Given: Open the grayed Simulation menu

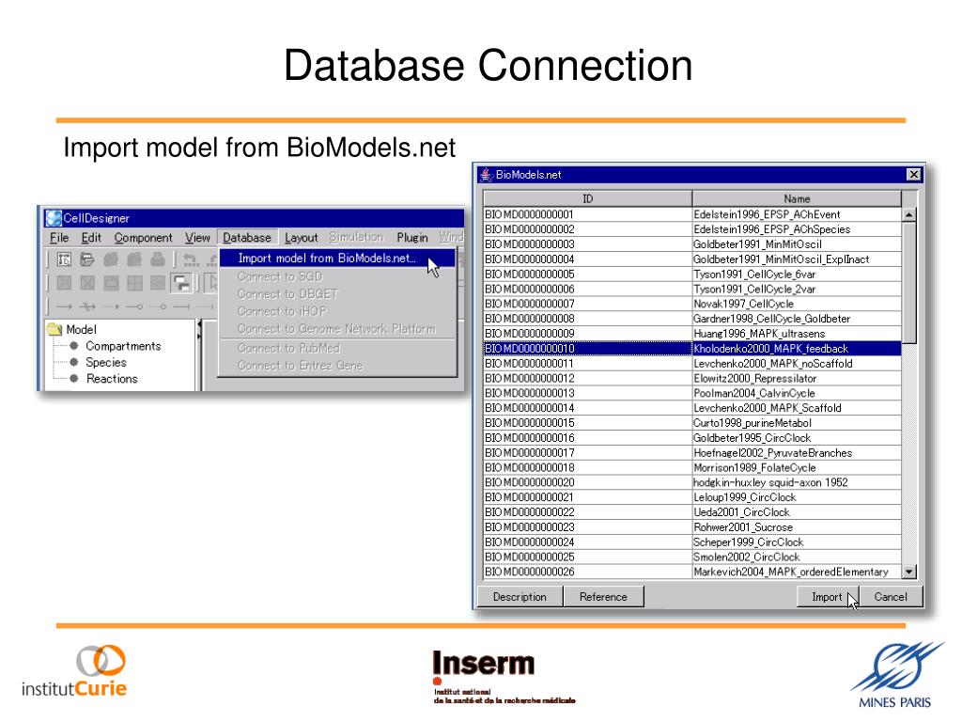Looking at the screenshot, I should 356,237.
